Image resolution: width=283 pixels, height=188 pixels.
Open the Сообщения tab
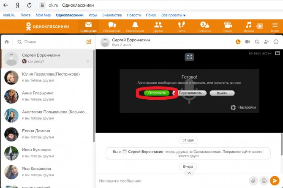click(88, 27)
